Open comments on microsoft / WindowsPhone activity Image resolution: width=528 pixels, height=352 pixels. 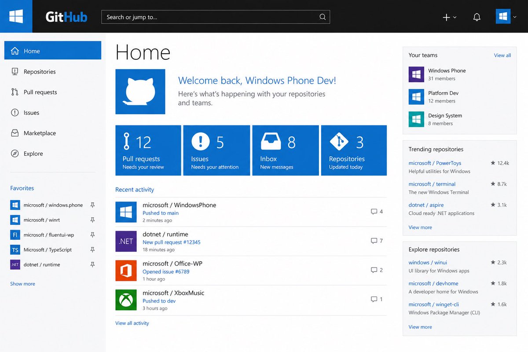[377, 212]
